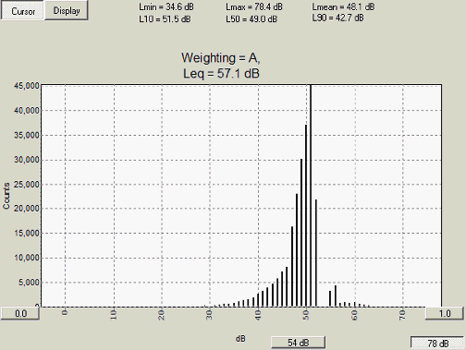The width and height of the screenshot is (466, 350).
Task: Click the 78 dB value box
Action: click(x=437, y=344)
